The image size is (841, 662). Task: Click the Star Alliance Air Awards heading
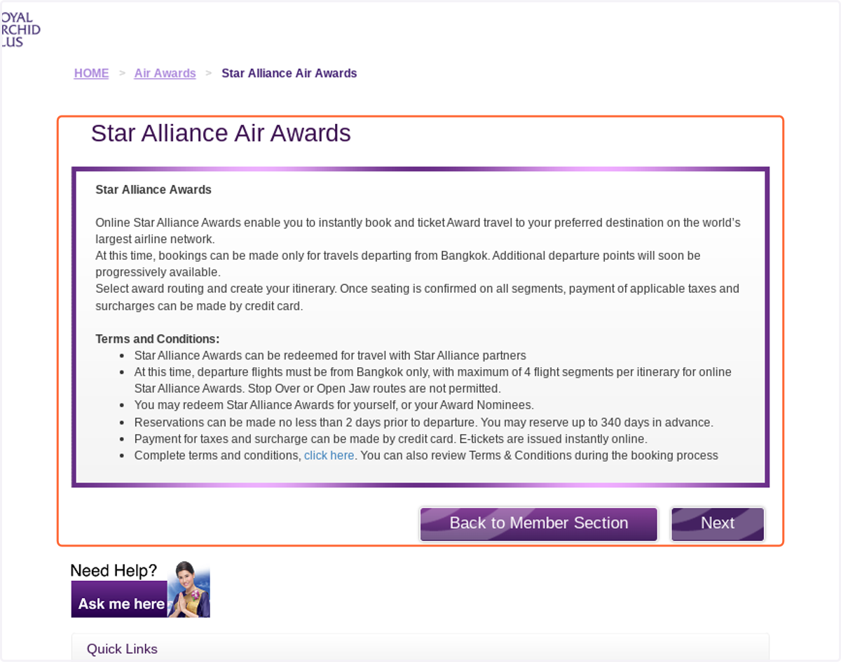pos(221,133)
